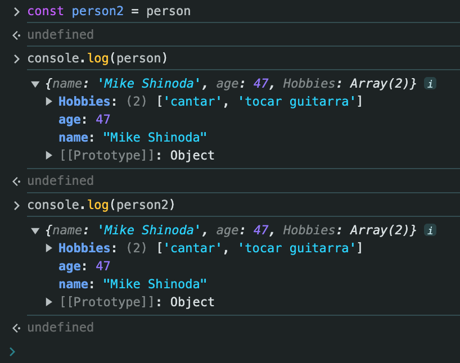Focus the empty console input line at bottom
The image size is (460, 363).
tap(225, 352)
